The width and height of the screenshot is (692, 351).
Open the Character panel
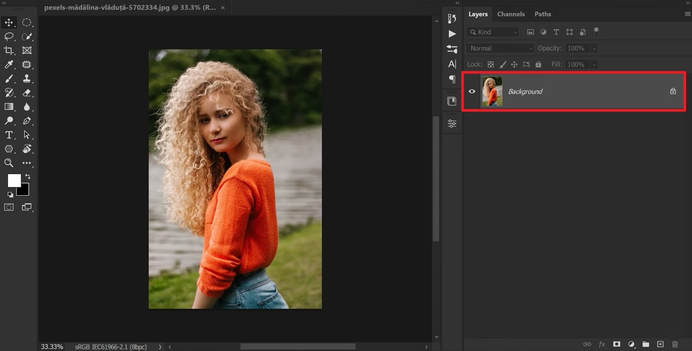tap(451, 63)
